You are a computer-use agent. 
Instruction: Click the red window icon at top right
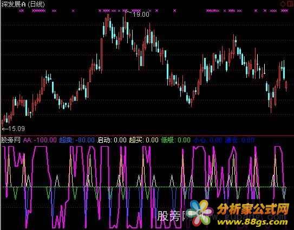point(290,4)
